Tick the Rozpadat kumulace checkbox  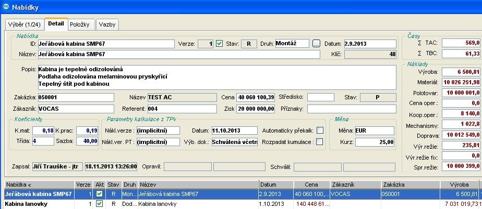(320, 142)
